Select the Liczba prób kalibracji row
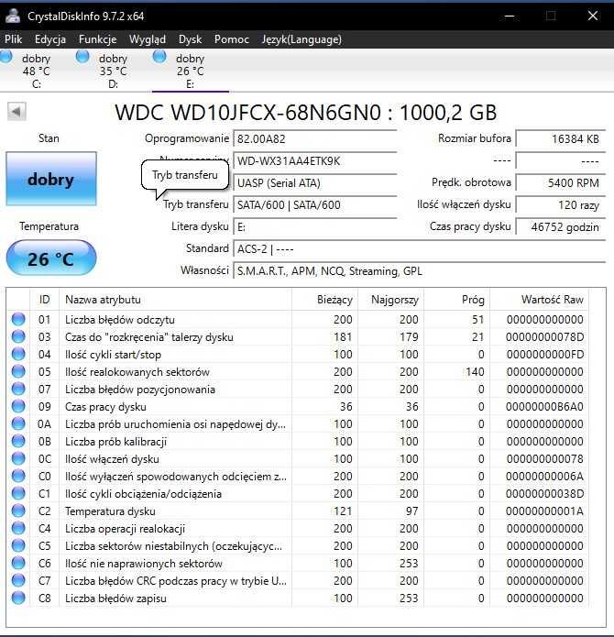The height and width of the screenshot is (637, 614). point(298,442)
